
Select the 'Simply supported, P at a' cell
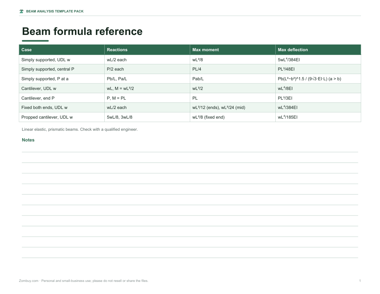pyautogui.click(x=61, y=79)
